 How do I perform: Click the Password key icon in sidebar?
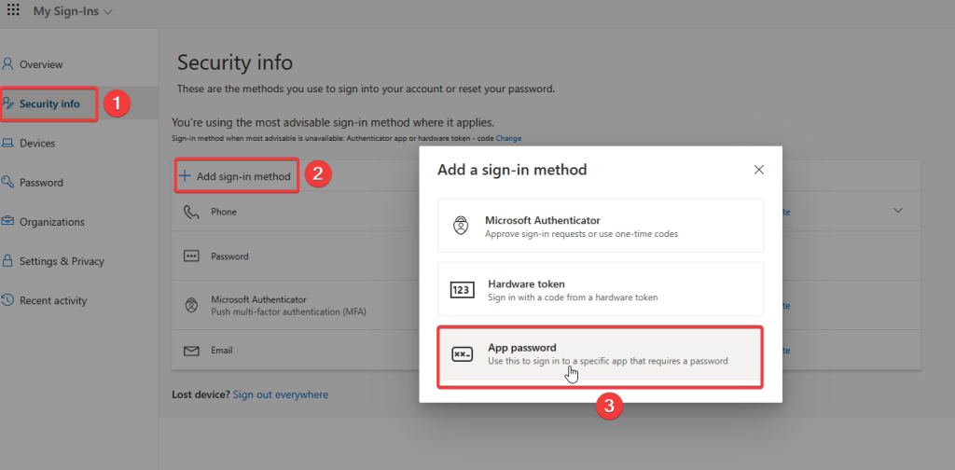point(8,183)
